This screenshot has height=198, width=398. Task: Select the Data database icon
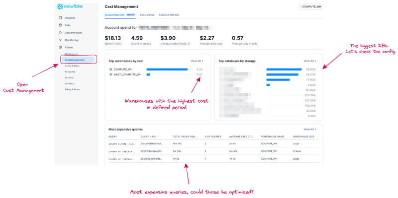60,25
